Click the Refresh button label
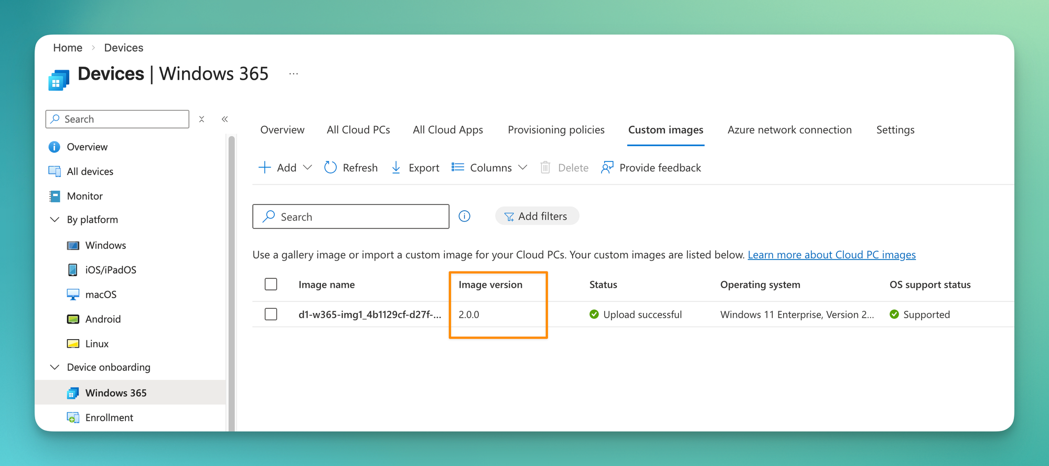The width and height of the screenshot is (1049, 466). pos(360,168)
